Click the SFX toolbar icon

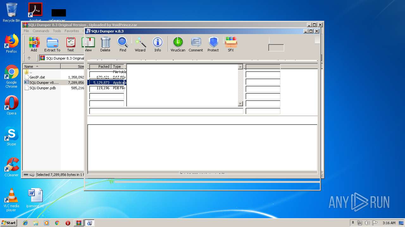pos(231,44)
